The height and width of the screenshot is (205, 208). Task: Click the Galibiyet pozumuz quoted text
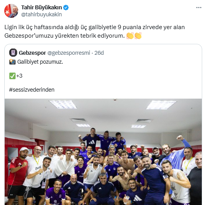(x=40, y=62)
